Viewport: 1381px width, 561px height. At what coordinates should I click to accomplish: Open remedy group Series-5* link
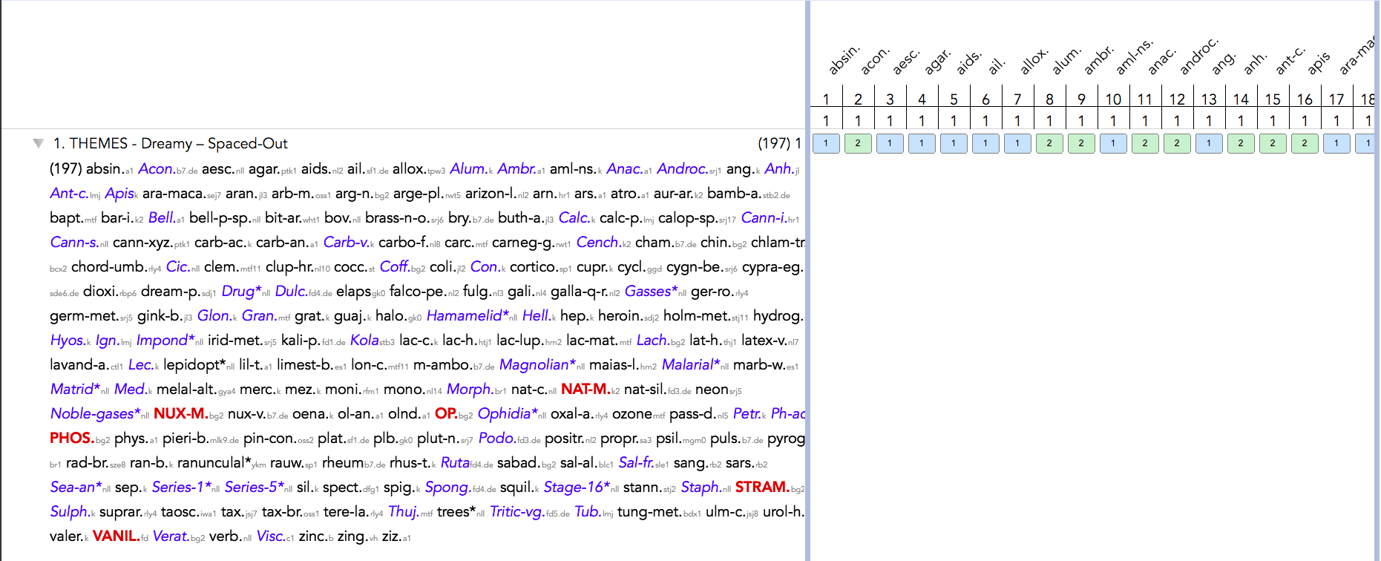254,487
